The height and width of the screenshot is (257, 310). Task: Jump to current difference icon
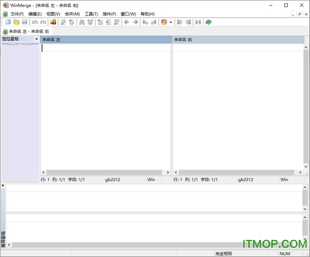(x=109, y=22)
